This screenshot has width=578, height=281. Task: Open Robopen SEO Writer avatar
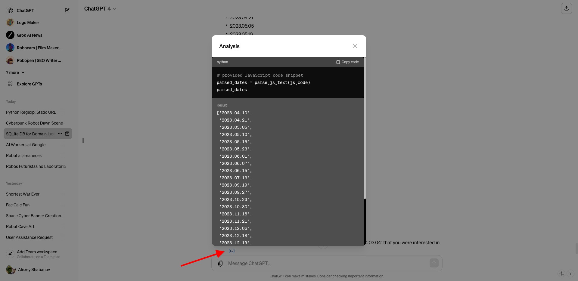[x=10, y=60]
